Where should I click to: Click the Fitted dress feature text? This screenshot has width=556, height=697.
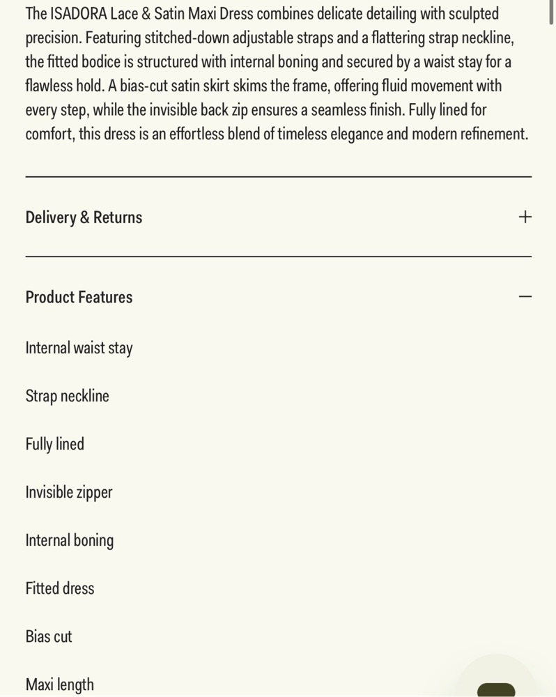(59, 588)
